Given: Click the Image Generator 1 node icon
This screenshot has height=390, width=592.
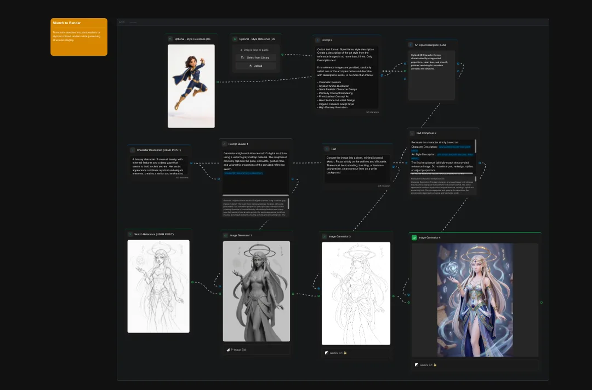Looking at the screenshot, I should coord(226,236).
